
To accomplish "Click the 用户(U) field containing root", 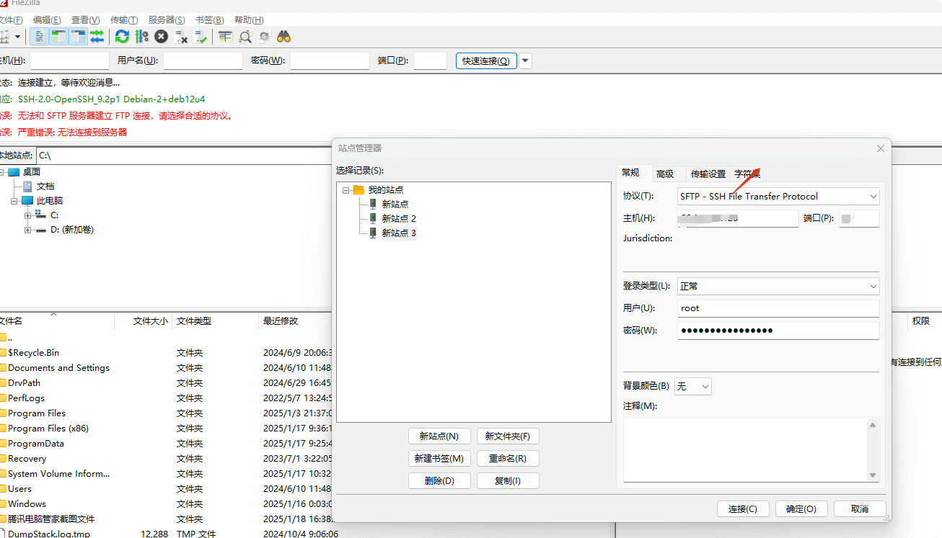I will 778,308.
